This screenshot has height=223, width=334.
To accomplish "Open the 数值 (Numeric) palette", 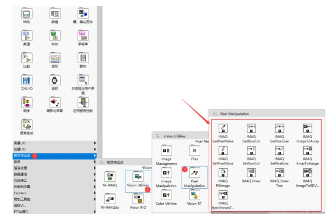I will (27, 36).
